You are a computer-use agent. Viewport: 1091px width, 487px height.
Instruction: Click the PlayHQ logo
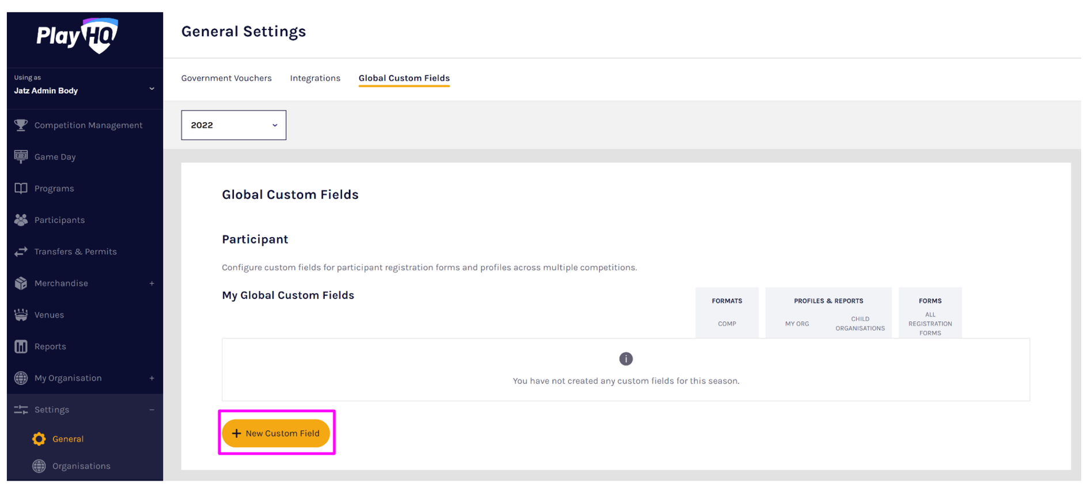tap(78, 36)
